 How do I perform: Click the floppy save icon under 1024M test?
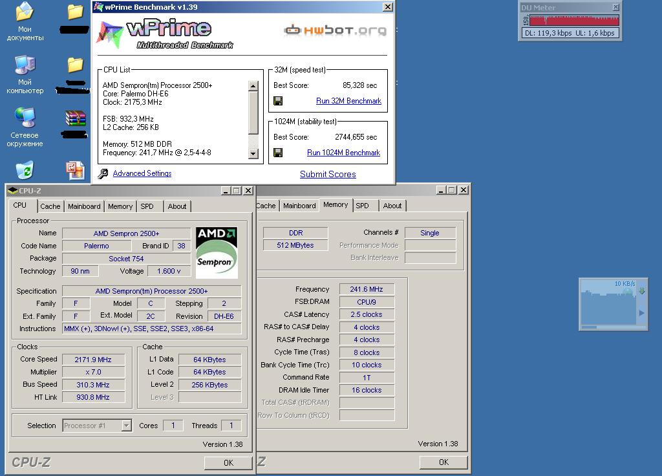[278, 153]
